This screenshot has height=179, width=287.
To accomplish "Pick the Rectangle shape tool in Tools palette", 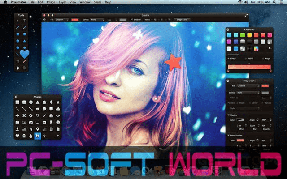I will (x=17, y=34).
